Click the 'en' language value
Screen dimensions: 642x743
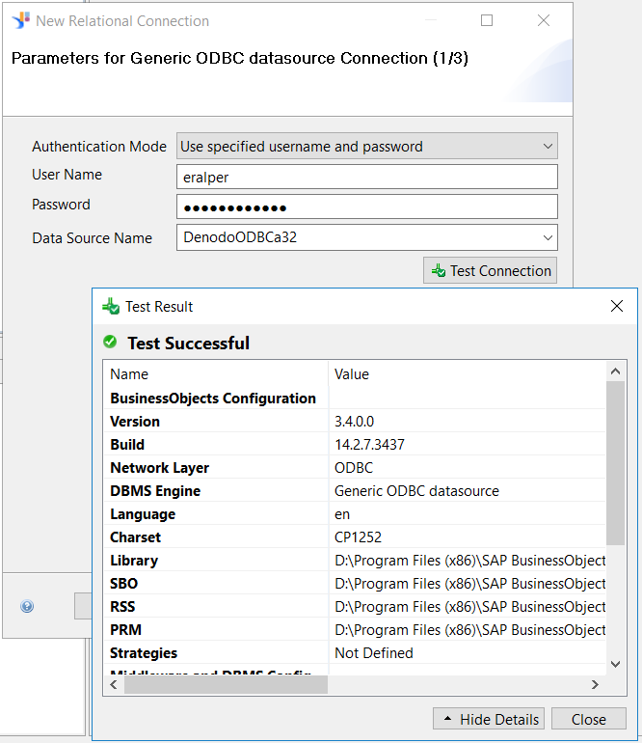click(342, 514)
